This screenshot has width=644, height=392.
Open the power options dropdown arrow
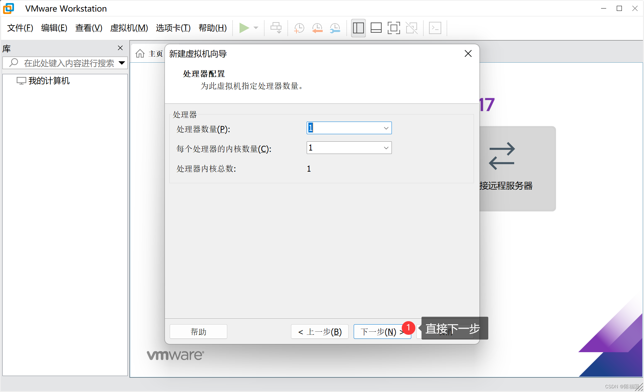[x=256, y=28]
